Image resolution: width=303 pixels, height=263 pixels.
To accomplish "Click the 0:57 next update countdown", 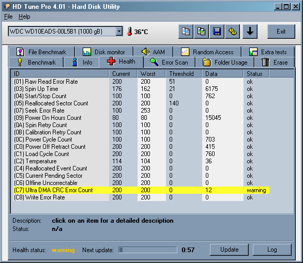I will point(188,250).
